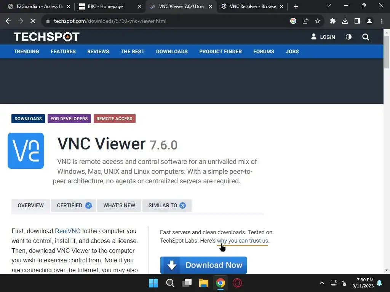Open the taskbar clock showing 7:30 PM
This screenshot has height=292, width=390.
point(363,283)
